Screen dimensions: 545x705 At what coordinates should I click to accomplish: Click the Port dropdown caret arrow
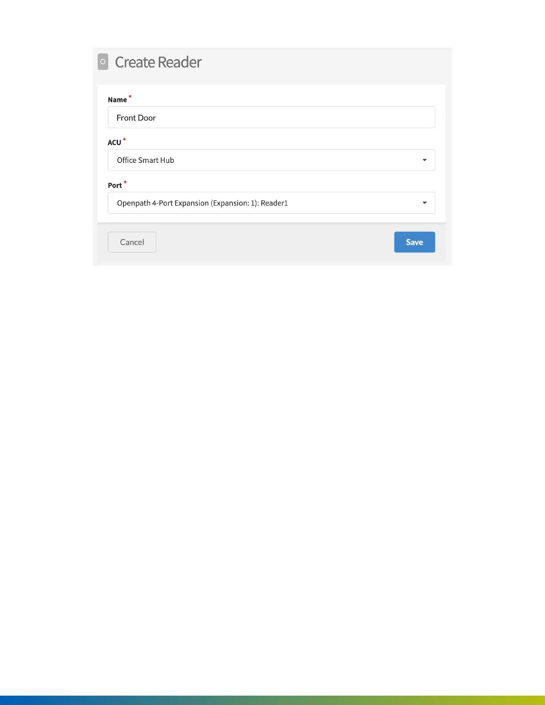(424, 203)
